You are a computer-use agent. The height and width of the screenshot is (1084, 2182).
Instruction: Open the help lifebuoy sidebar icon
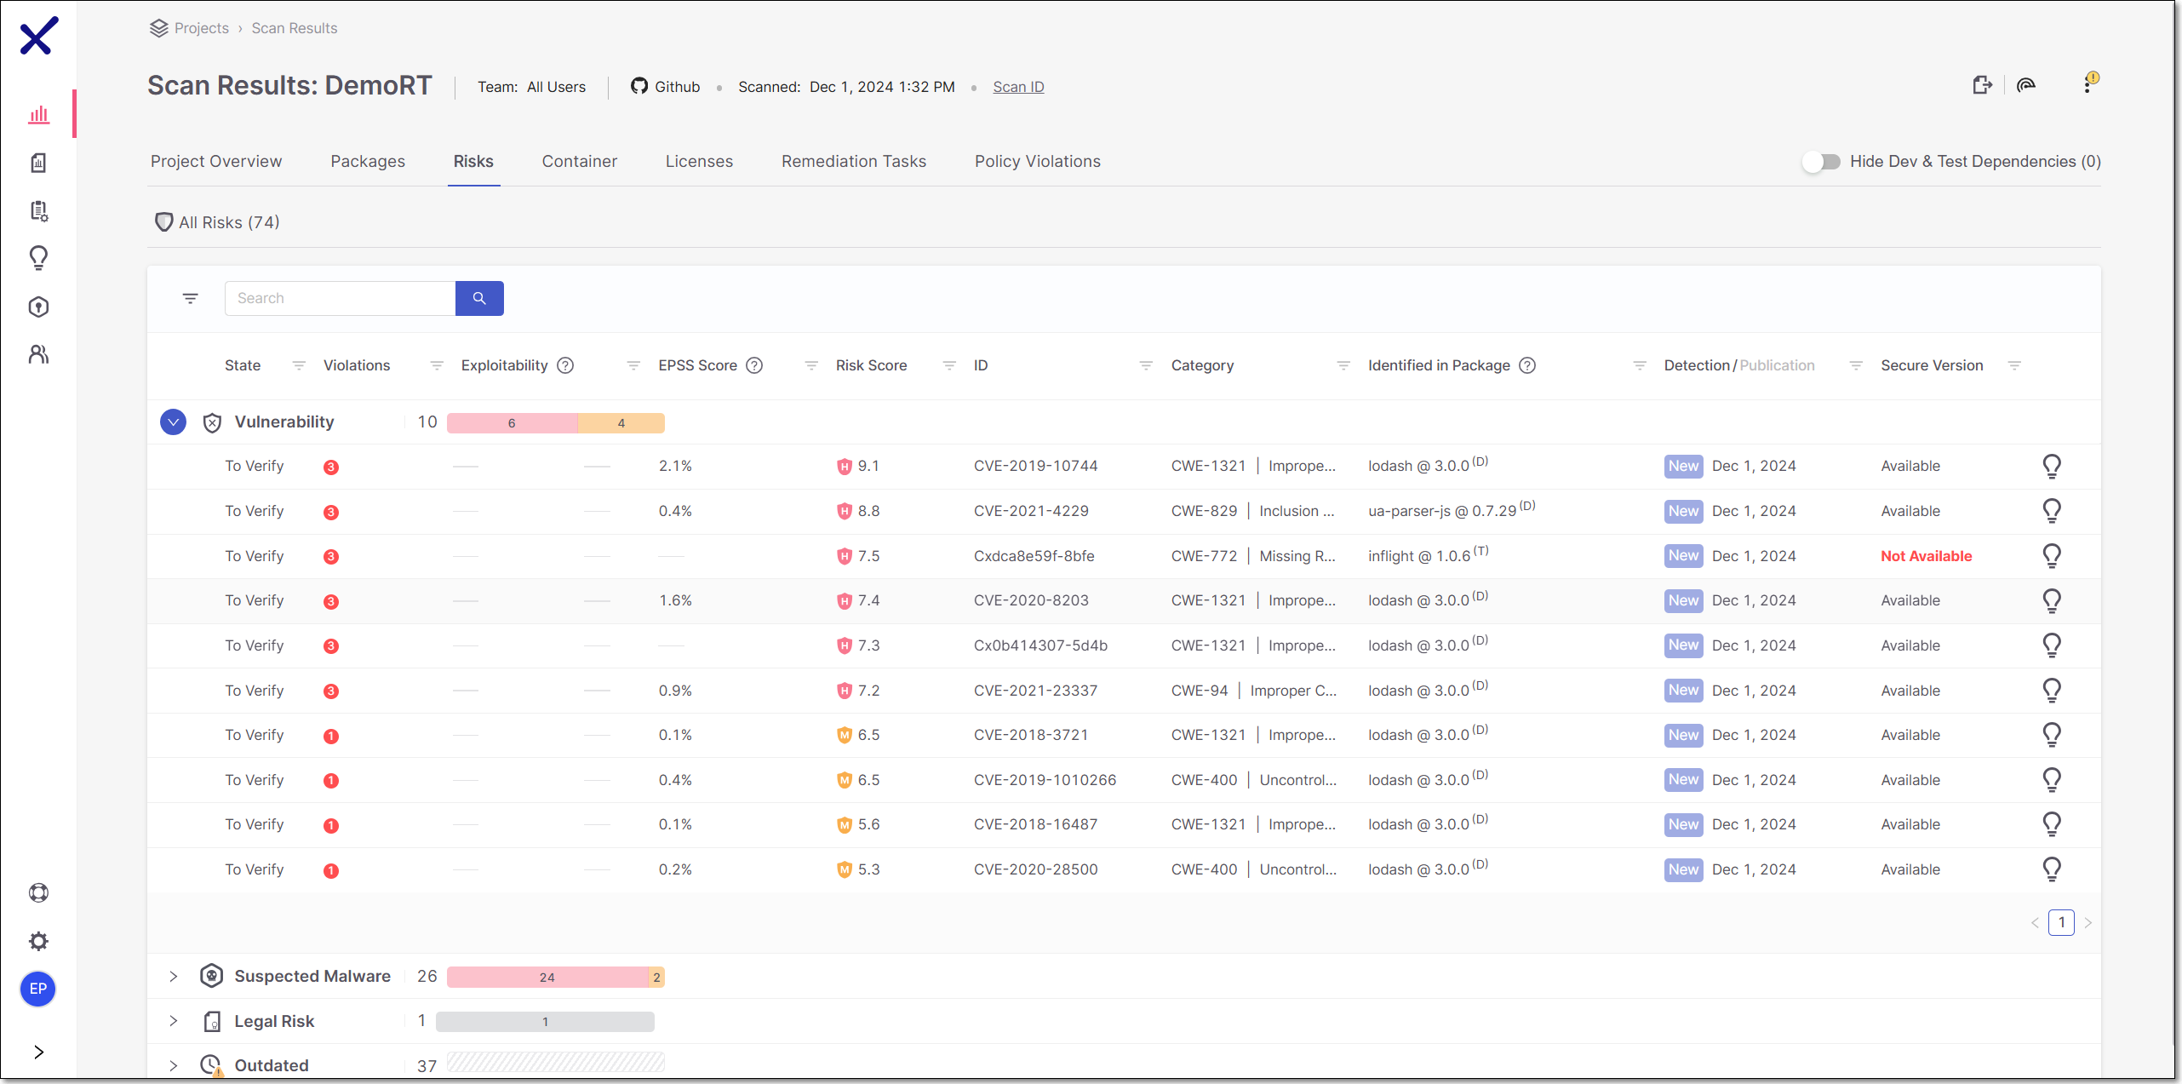[x=39, y=892]
